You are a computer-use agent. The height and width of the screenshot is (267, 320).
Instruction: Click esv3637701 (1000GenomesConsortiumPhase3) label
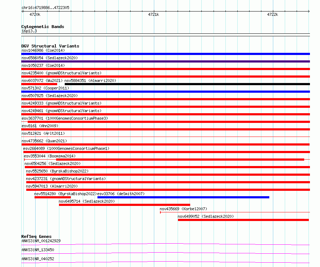pos(65,118)
